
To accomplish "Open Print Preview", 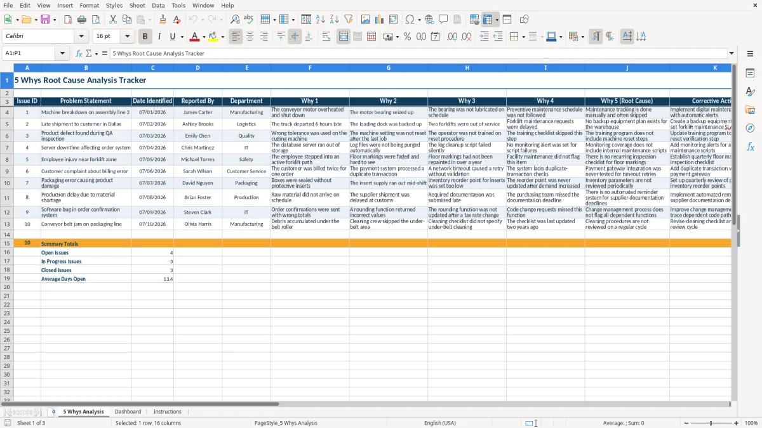I will pyautogui.click(x=95, y=20).
